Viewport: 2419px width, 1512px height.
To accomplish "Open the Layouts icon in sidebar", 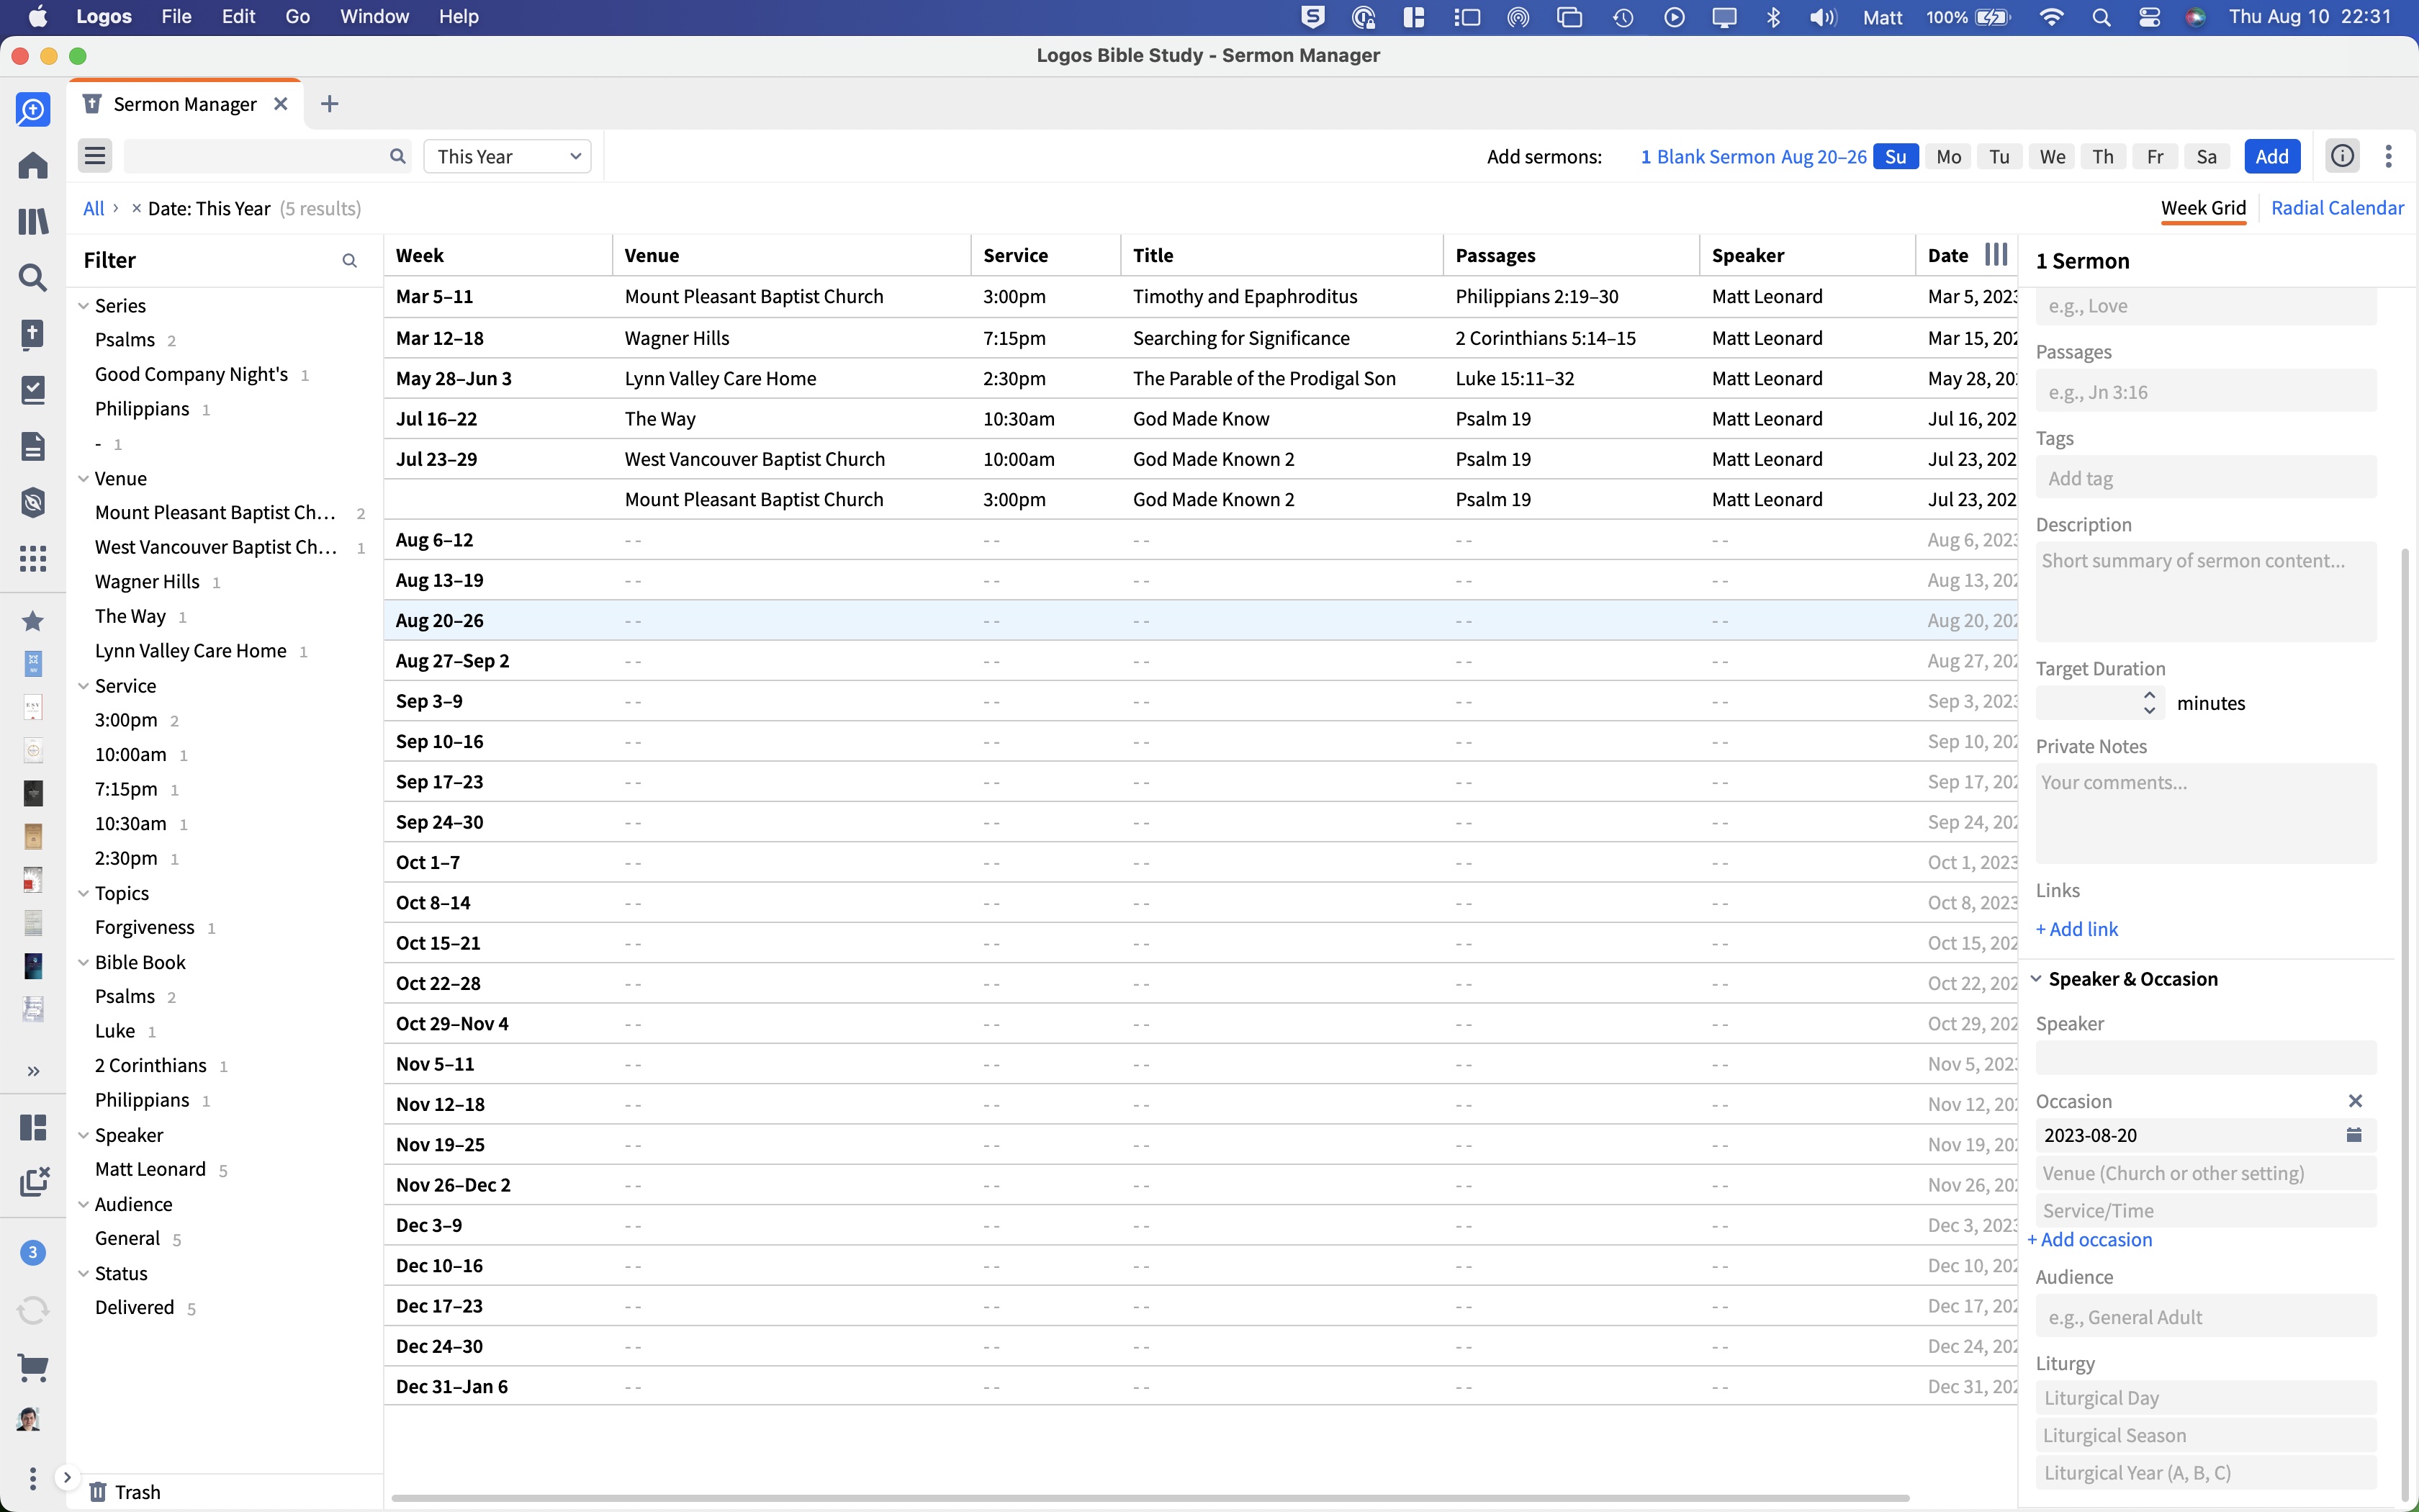I will (x=33, y=1127).
